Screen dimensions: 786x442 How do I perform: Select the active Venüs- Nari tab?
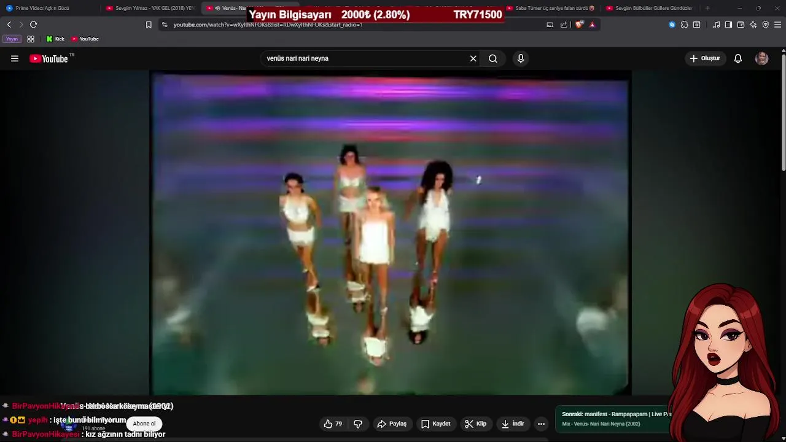pyautogui.click(x=225, y=8)
